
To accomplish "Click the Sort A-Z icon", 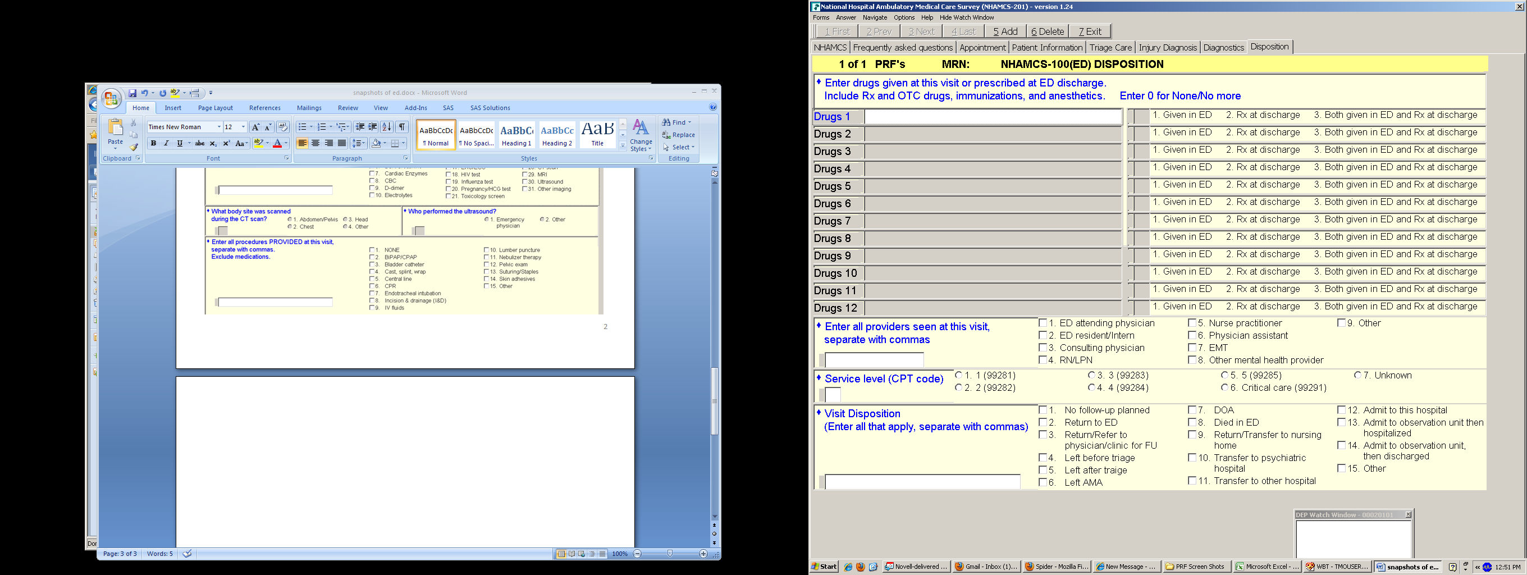I will [x=386, y=127].
